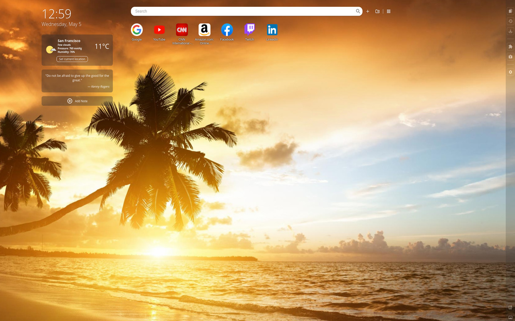Open the Amazon shortcut
The width and height of the screenshot is (515, 321).
(204, 30)
